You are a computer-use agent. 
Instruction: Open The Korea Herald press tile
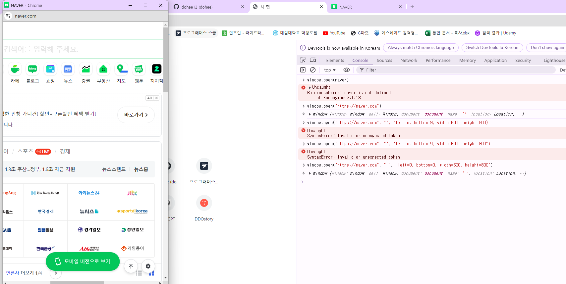(46, 193)
